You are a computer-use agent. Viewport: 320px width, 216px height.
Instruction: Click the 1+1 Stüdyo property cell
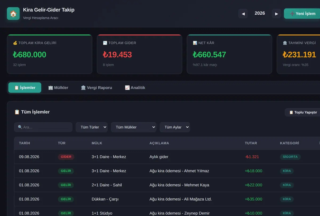(x=102, y=213)
